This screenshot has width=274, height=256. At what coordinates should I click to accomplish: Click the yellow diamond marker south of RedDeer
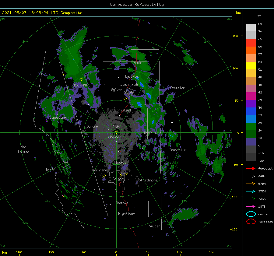[125, 99]
